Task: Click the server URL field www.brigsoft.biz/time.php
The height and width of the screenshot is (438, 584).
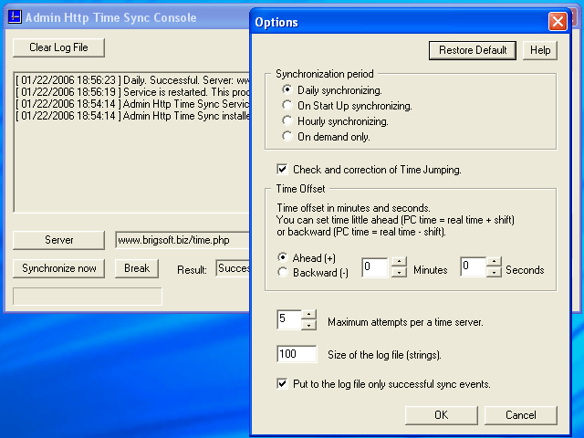Action: (x=182, y=240)
